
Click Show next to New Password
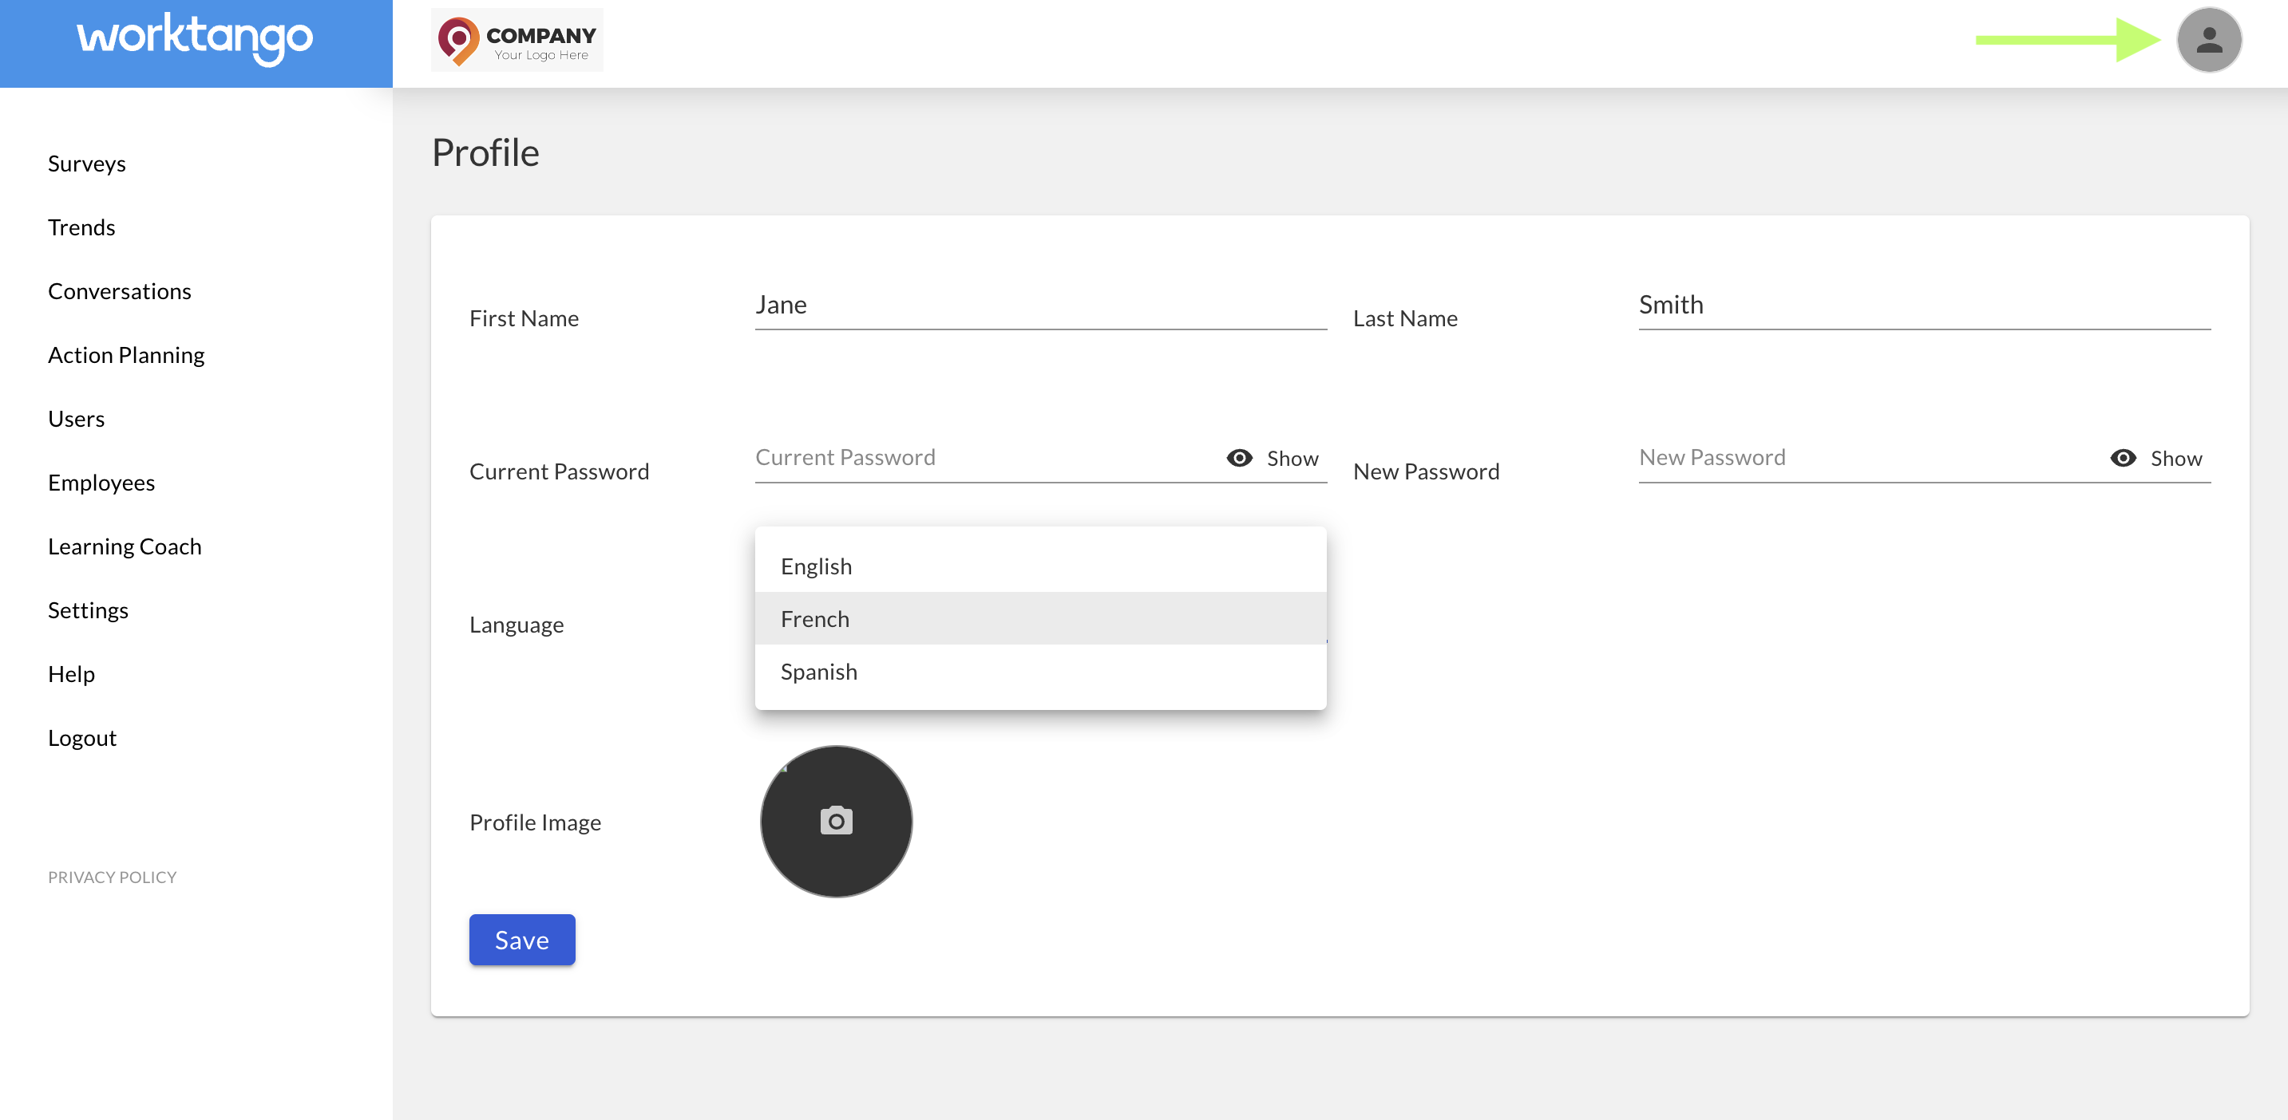click(x=2175, y=458)
